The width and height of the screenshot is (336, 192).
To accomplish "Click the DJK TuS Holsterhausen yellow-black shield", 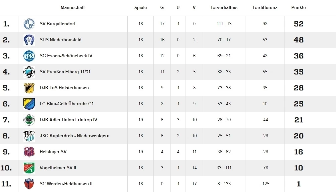I will pos(29,88).
